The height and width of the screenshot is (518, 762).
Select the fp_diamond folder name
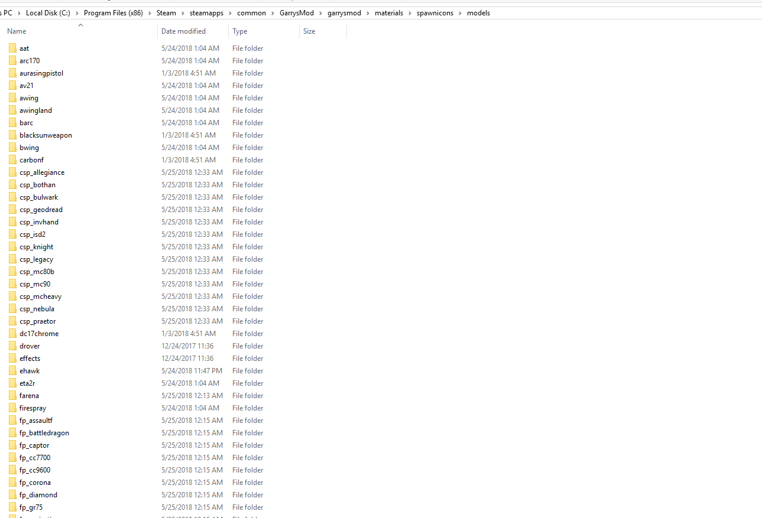coord(38,495)
